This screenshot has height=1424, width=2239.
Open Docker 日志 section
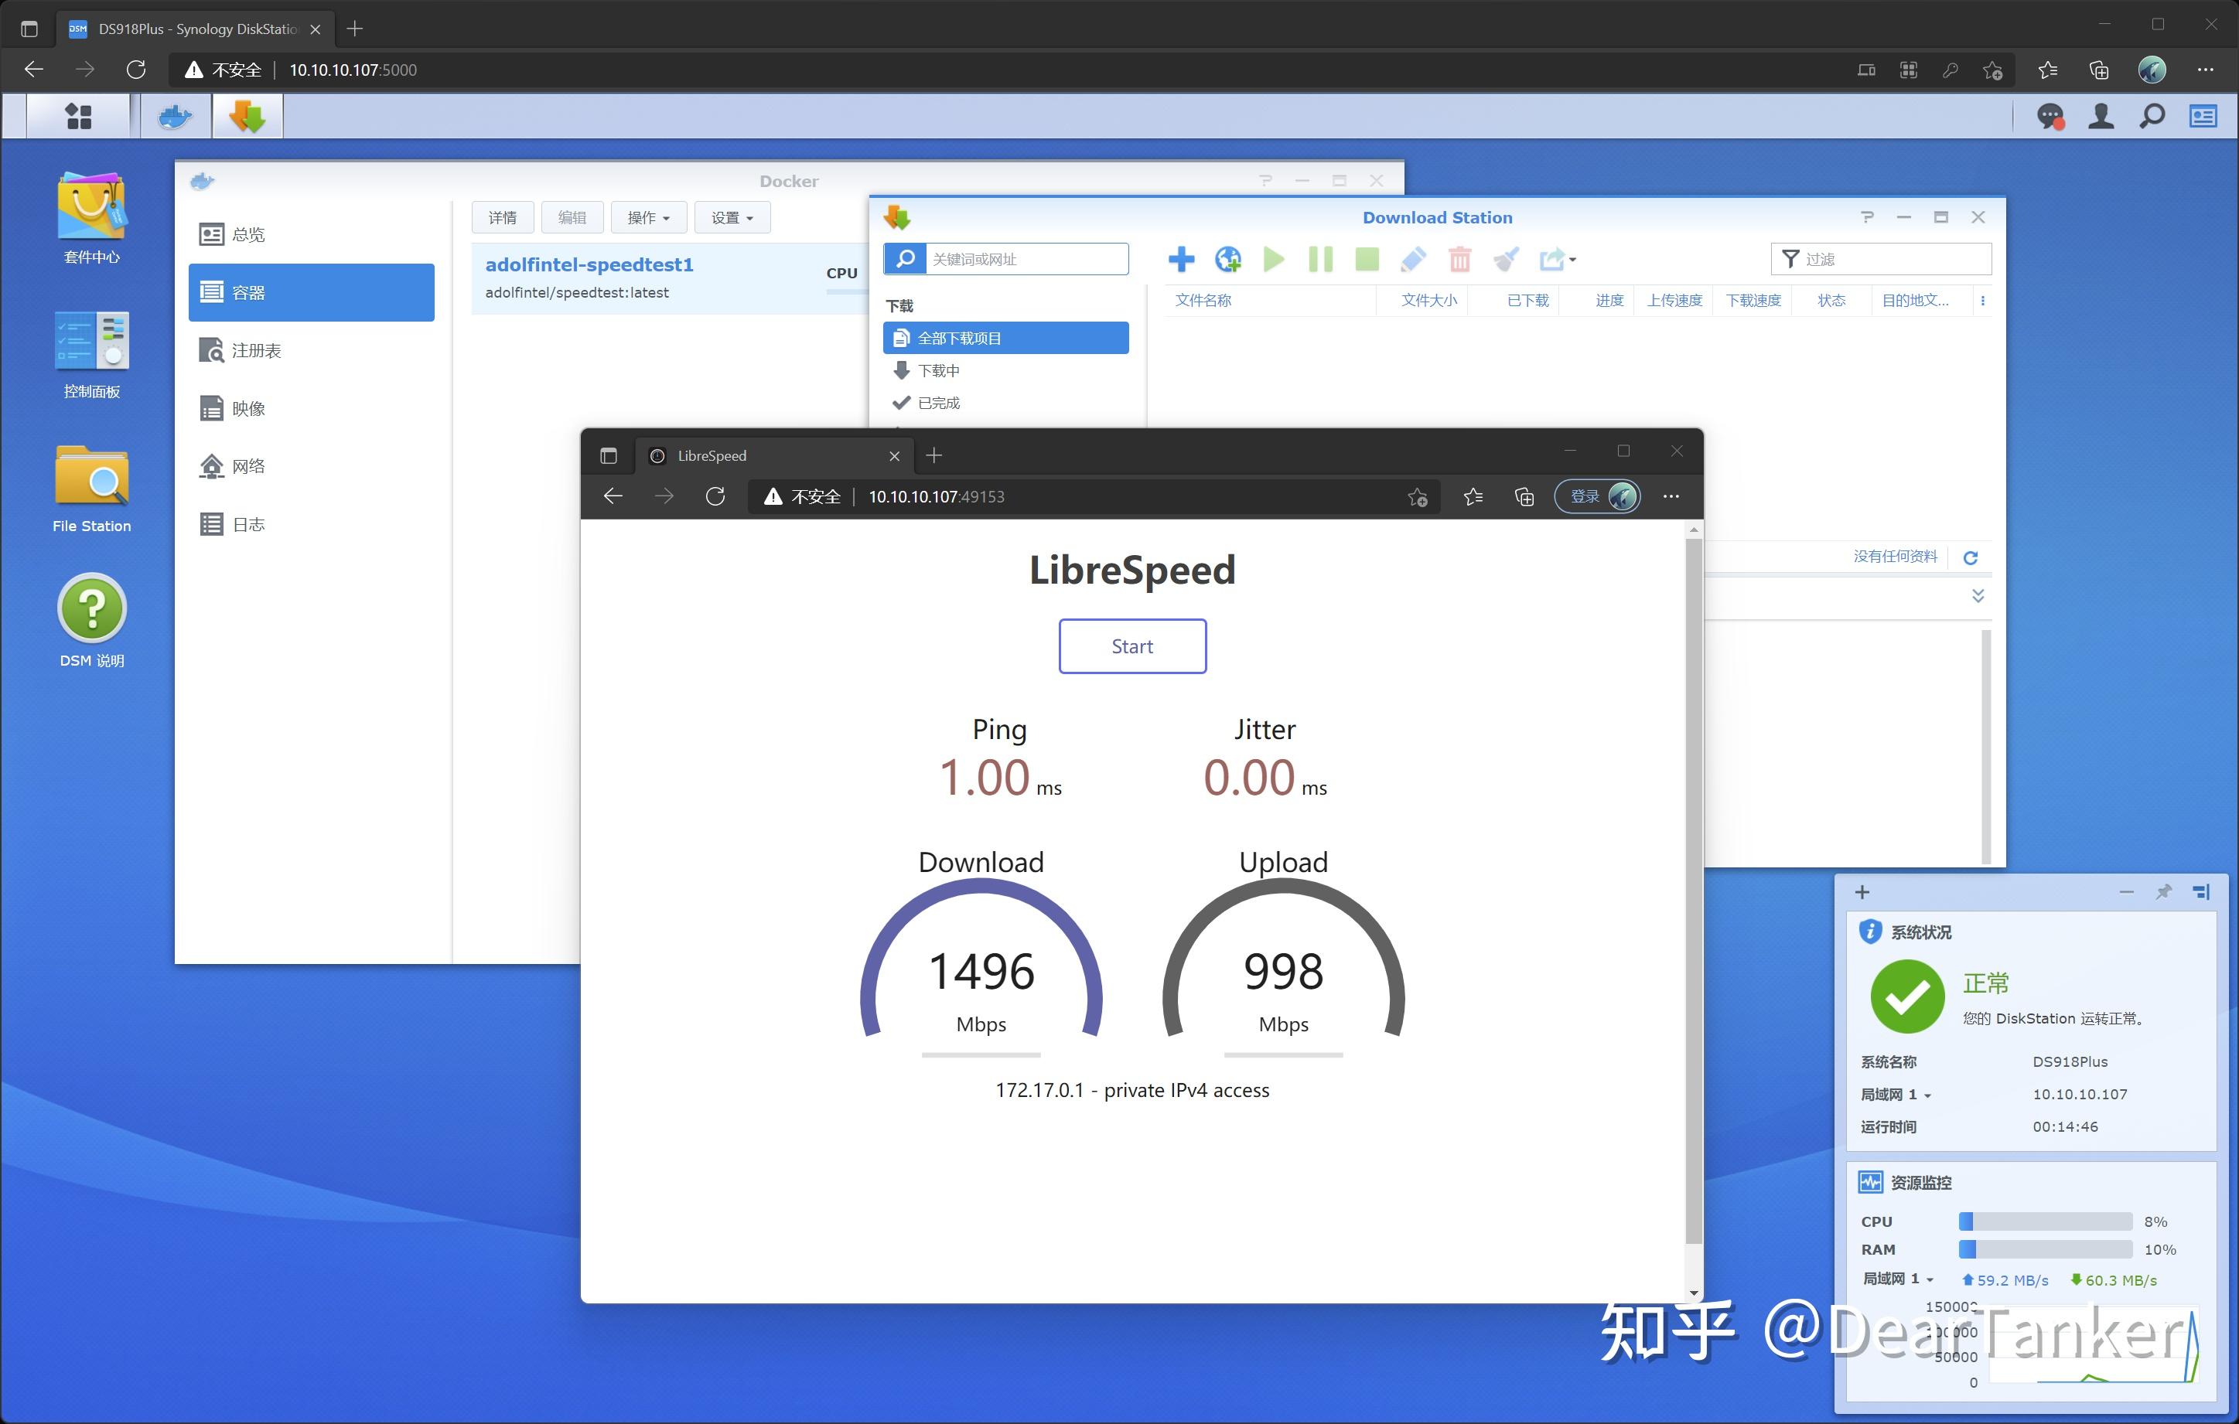tap(312, 524)
